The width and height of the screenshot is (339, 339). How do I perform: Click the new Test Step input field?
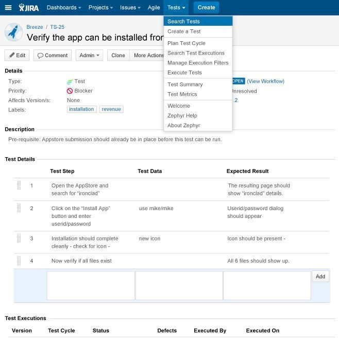tap(91, 285)
